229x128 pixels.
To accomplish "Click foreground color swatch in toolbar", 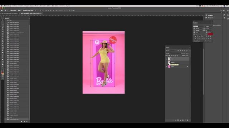I will click(2, 73).
